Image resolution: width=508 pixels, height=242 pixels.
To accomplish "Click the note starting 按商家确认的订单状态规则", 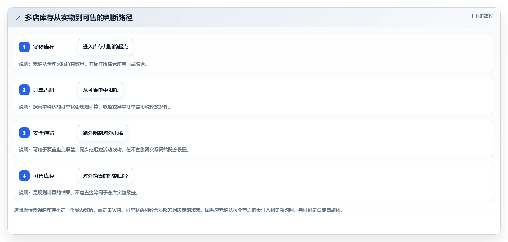I will [95, 107].
